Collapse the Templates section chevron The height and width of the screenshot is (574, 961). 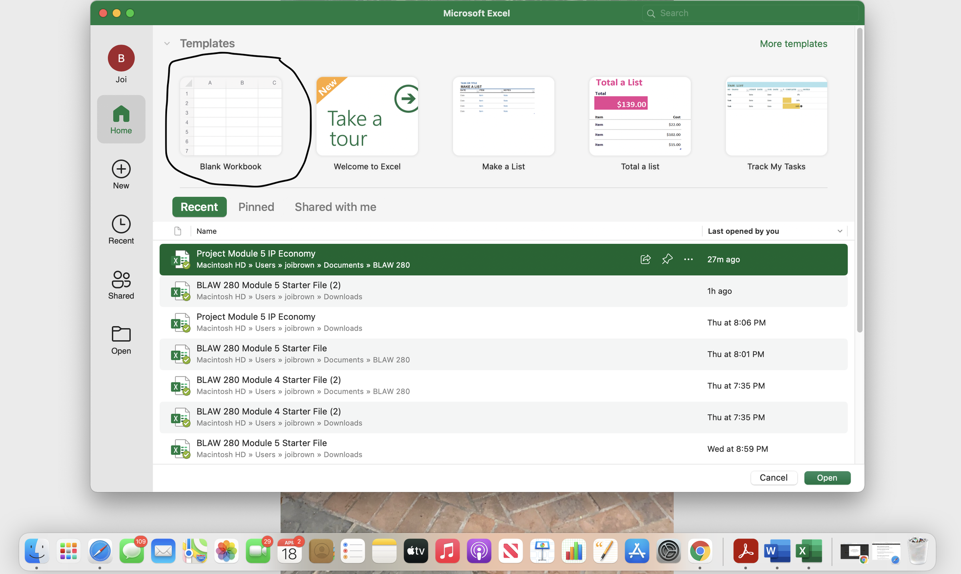[167, 43]
